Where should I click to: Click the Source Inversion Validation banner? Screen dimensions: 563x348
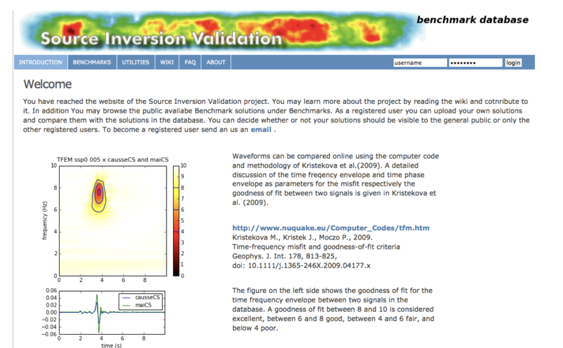tap(161, 39)
